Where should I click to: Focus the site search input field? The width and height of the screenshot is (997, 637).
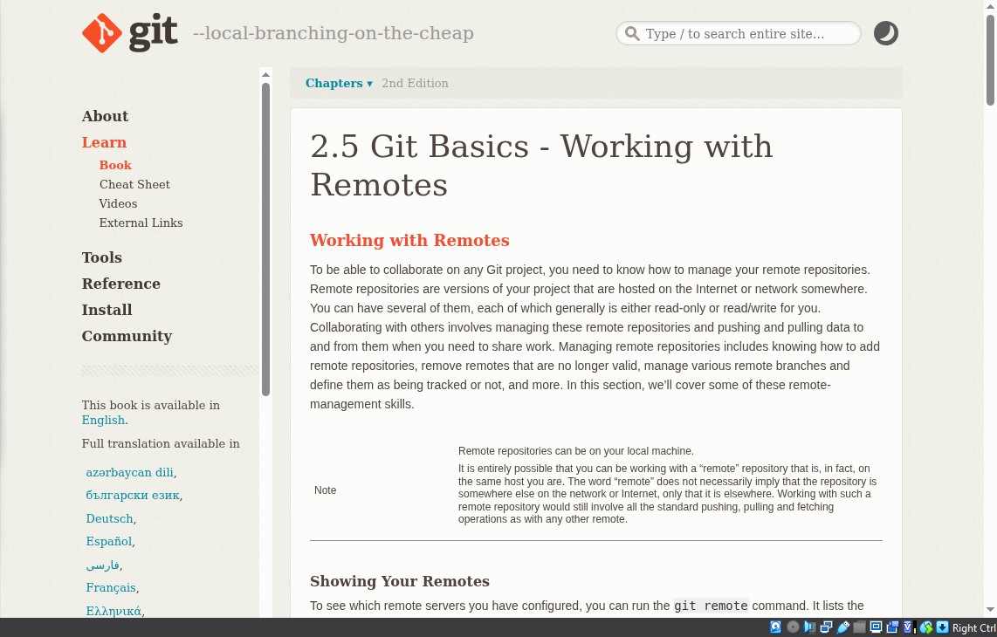[739, 33]
